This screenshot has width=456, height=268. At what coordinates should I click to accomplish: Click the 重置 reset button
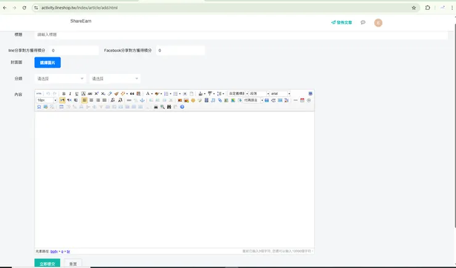click(73, 263)
